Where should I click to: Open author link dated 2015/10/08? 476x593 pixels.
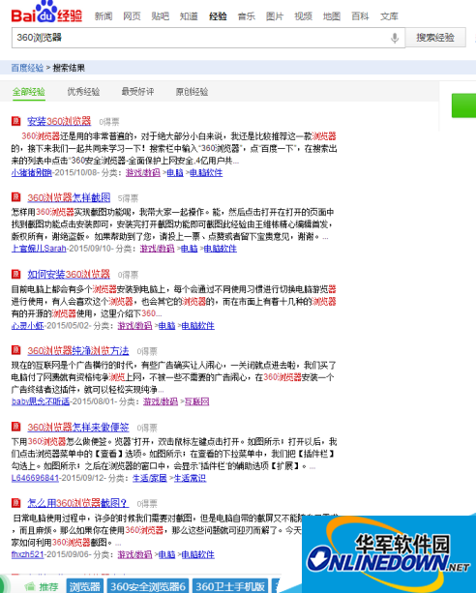[x=32, y=172]
